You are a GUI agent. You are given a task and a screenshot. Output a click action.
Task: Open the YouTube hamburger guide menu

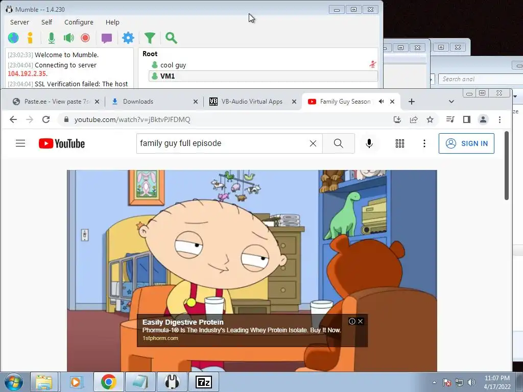[20, 143]
